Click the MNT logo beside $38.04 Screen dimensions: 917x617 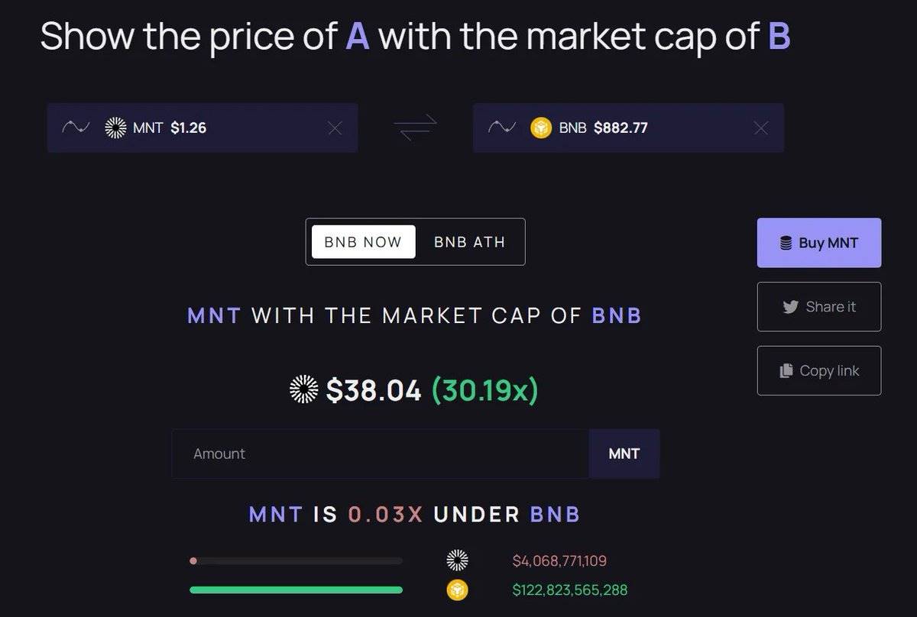coord(304,390)
